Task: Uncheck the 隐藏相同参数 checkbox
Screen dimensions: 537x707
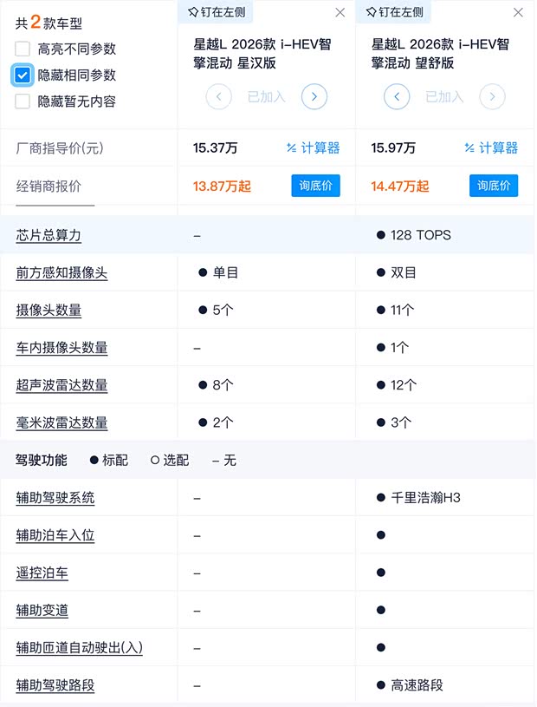Action: pyautogui.click(x=23, y=75)
